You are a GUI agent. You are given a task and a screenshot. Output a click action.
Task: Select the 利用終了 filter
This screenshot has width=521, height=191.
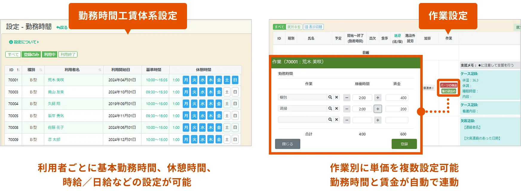click(68, 54)
